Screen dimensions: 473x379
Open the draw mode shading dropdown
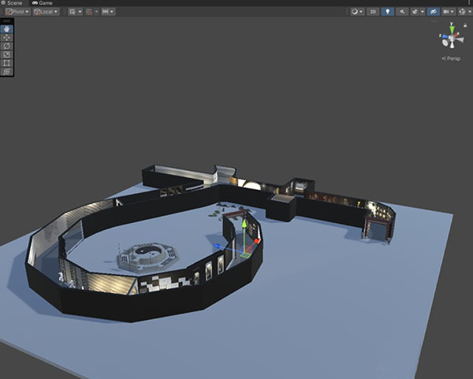[356, 12]
